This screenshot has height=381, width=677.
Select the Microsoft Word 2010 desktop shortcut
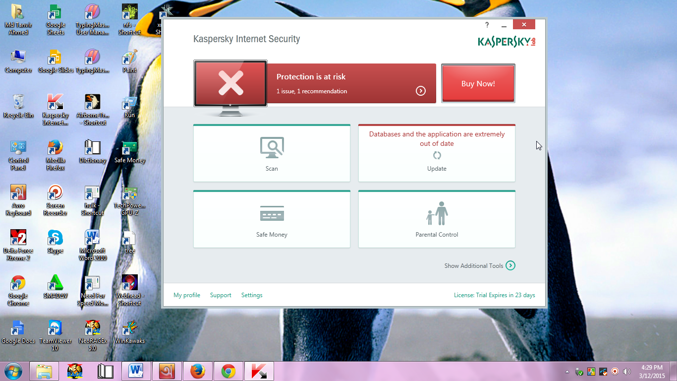click(92, 245)
